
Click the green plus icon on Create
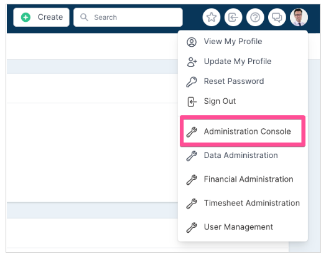tap(26, 17)
